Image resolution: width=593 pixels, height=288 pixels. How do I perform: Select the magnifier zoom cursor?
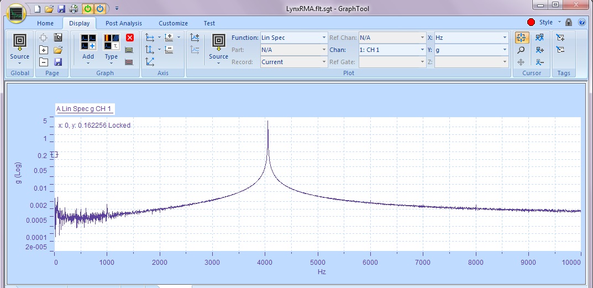click(x=521, y=50)
